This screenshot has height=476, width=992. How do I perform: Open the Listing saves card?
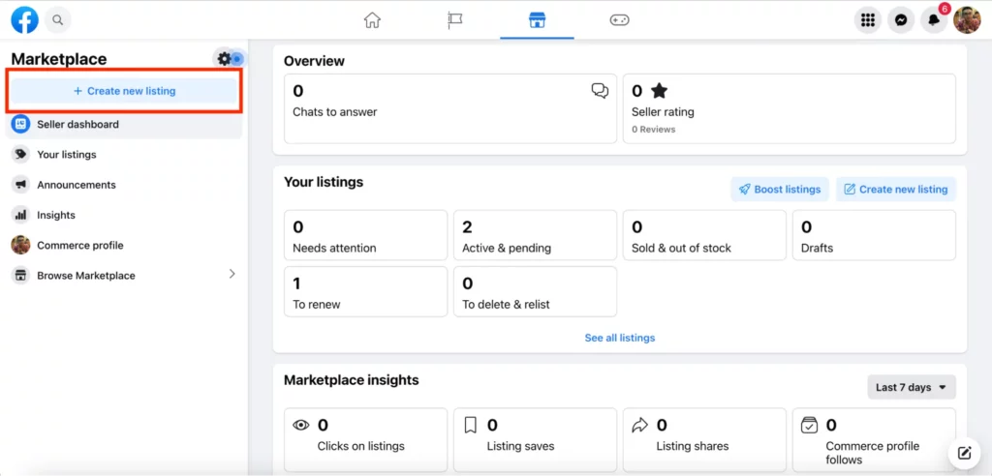(535, 440)
